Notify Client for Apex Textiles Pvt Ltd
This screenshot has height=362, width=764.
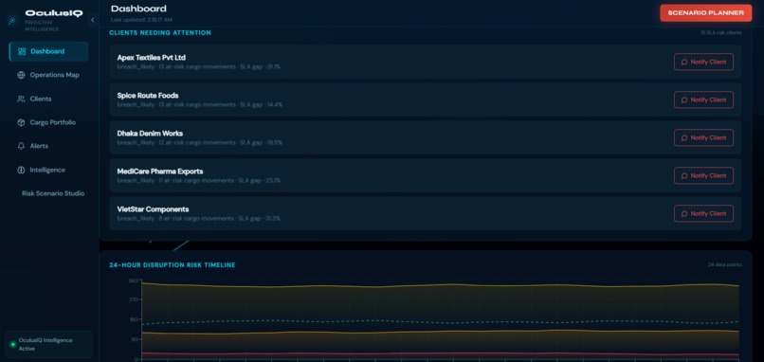click(703, 62)
